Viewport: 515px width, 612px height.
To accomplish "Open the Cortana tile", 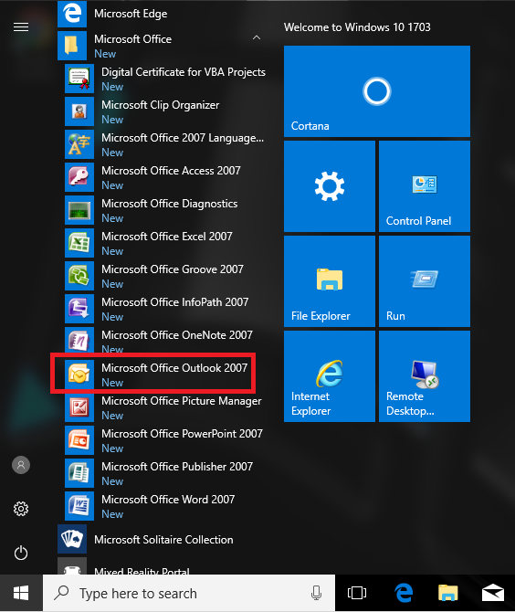I will [x=377, y=91].
